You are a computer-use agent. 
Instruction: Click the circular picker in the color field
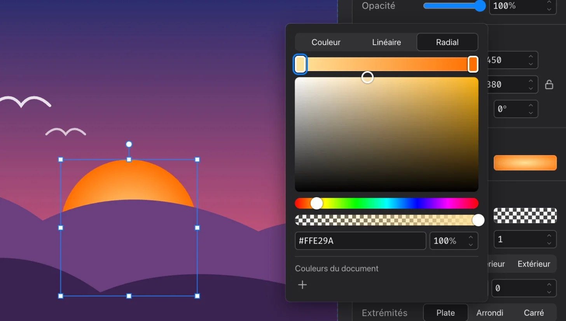[x=367, y=77]
